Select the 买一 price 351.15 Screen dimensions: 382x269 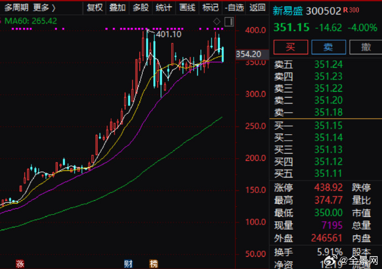(328, 126)
